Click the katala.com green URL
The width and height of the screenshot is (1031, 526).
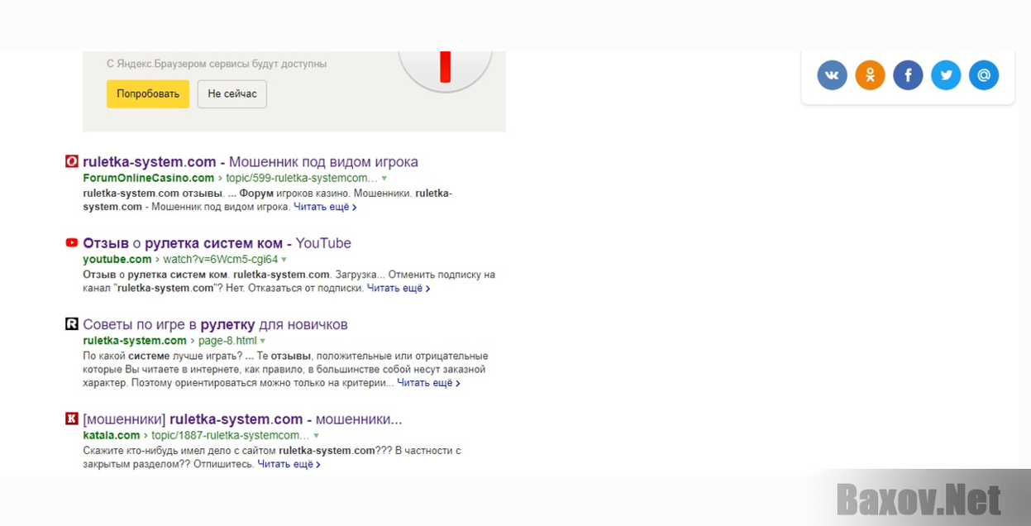point(112,435)
